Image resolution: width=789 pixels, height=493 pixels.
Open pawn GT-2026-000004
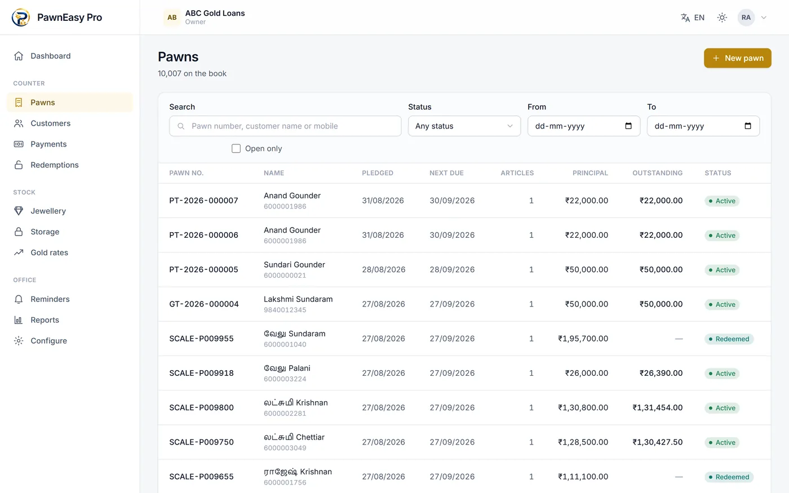point(204,304)
